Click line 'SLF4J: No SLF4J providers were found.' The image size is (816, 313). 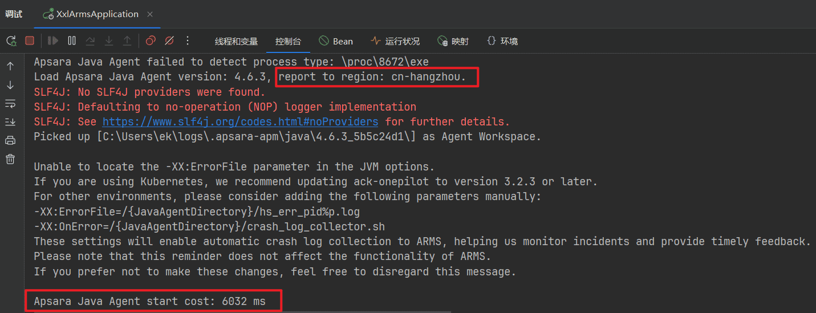[x=149, y=92]
